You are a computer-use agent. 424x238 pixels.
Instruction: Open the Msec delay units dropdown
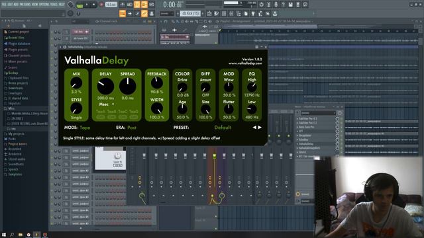[x=106, y=104]
